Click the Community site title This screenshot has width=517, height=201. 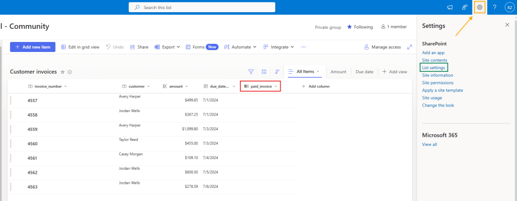25,26
